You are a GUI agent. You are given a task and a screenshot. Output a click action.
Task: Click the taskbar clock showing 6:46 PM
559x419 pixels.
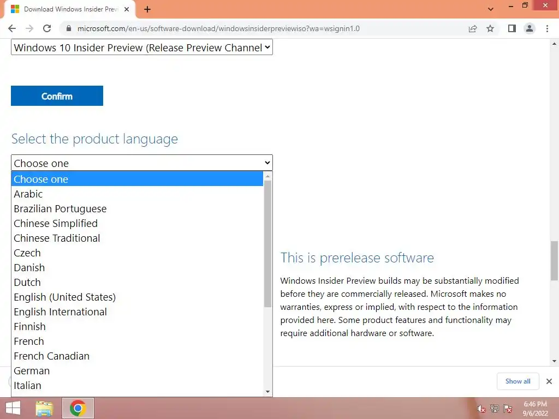535,408
